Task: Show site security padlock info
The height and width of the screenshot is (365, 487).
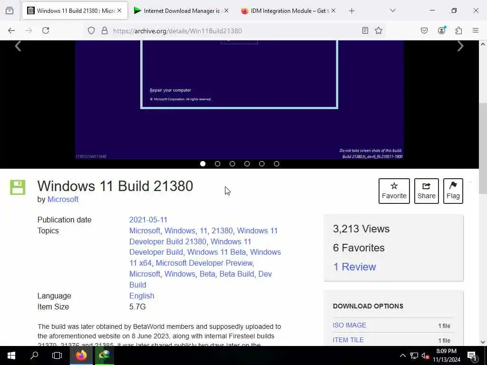Action: (x=105, y=30)
